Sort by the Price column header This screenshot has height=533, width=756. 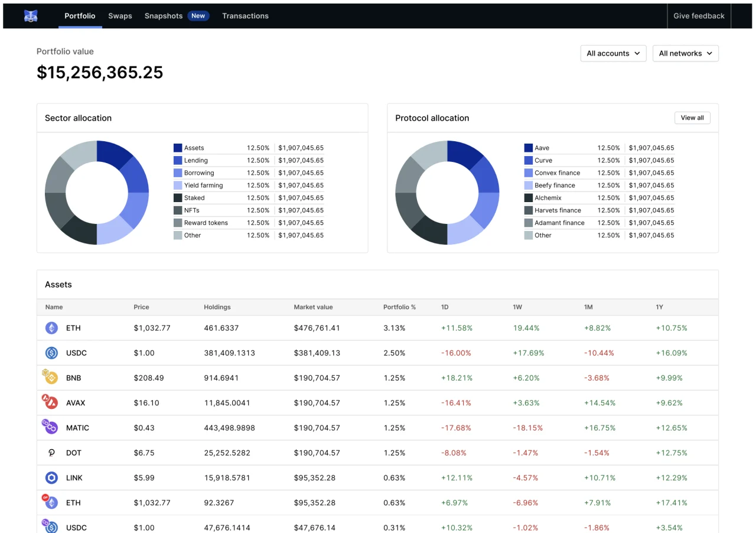(141, 307)
